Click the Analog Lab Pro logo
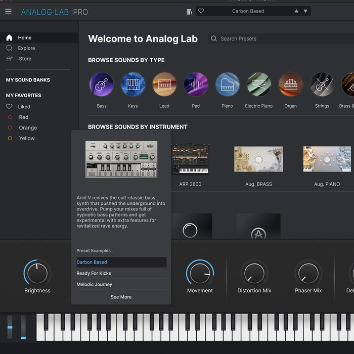This screenshot has height=354, width=354. coord(55,12)
